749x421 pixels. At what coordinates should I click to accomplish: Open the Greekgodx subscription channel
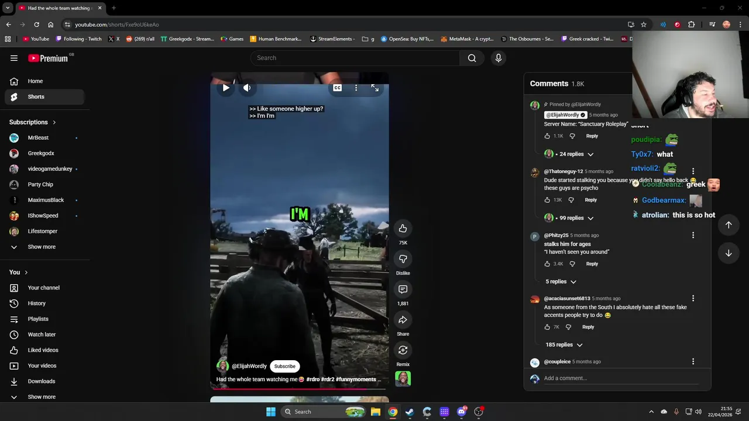click(44, 153)
